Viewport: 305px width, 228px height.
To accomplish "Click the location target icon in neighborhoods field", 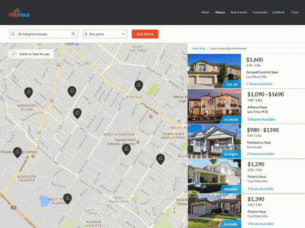I will (x=13, y=34).
